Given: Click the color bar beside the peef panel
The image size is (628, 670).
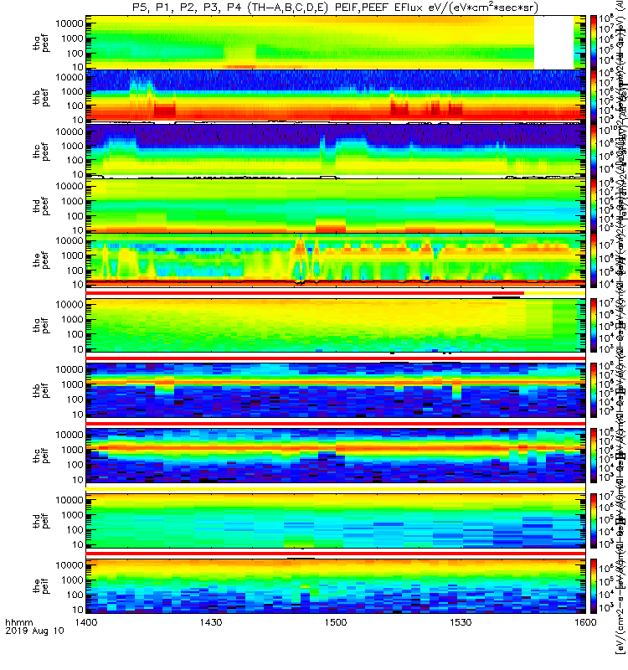Looking at the screenshot, I should tap(594, 260).
